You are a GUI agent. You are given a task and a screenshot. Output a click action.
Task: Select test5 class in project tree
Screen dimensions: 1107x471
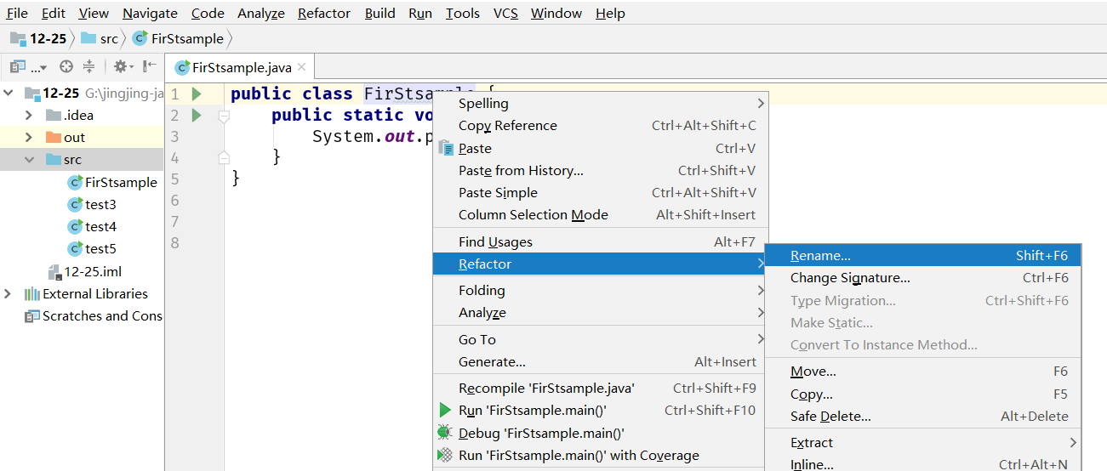coord(100,248)
